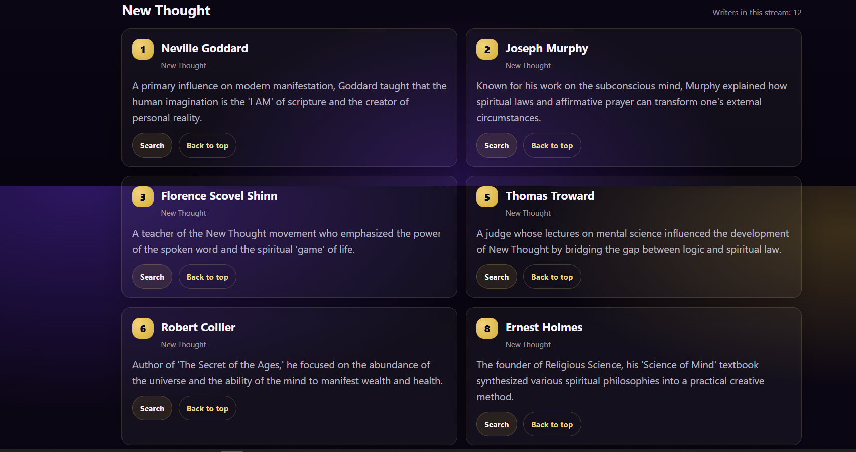Click the number 3 badge beside Florence Scovel Shinn
This screenshot has height=452, width=856.
[x=143, y=197]
